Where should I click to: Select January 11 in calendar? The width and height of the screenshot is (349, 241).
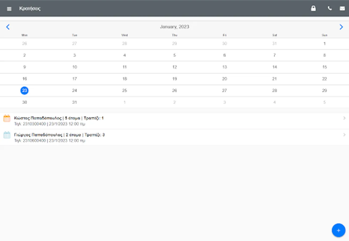(124, 67)
